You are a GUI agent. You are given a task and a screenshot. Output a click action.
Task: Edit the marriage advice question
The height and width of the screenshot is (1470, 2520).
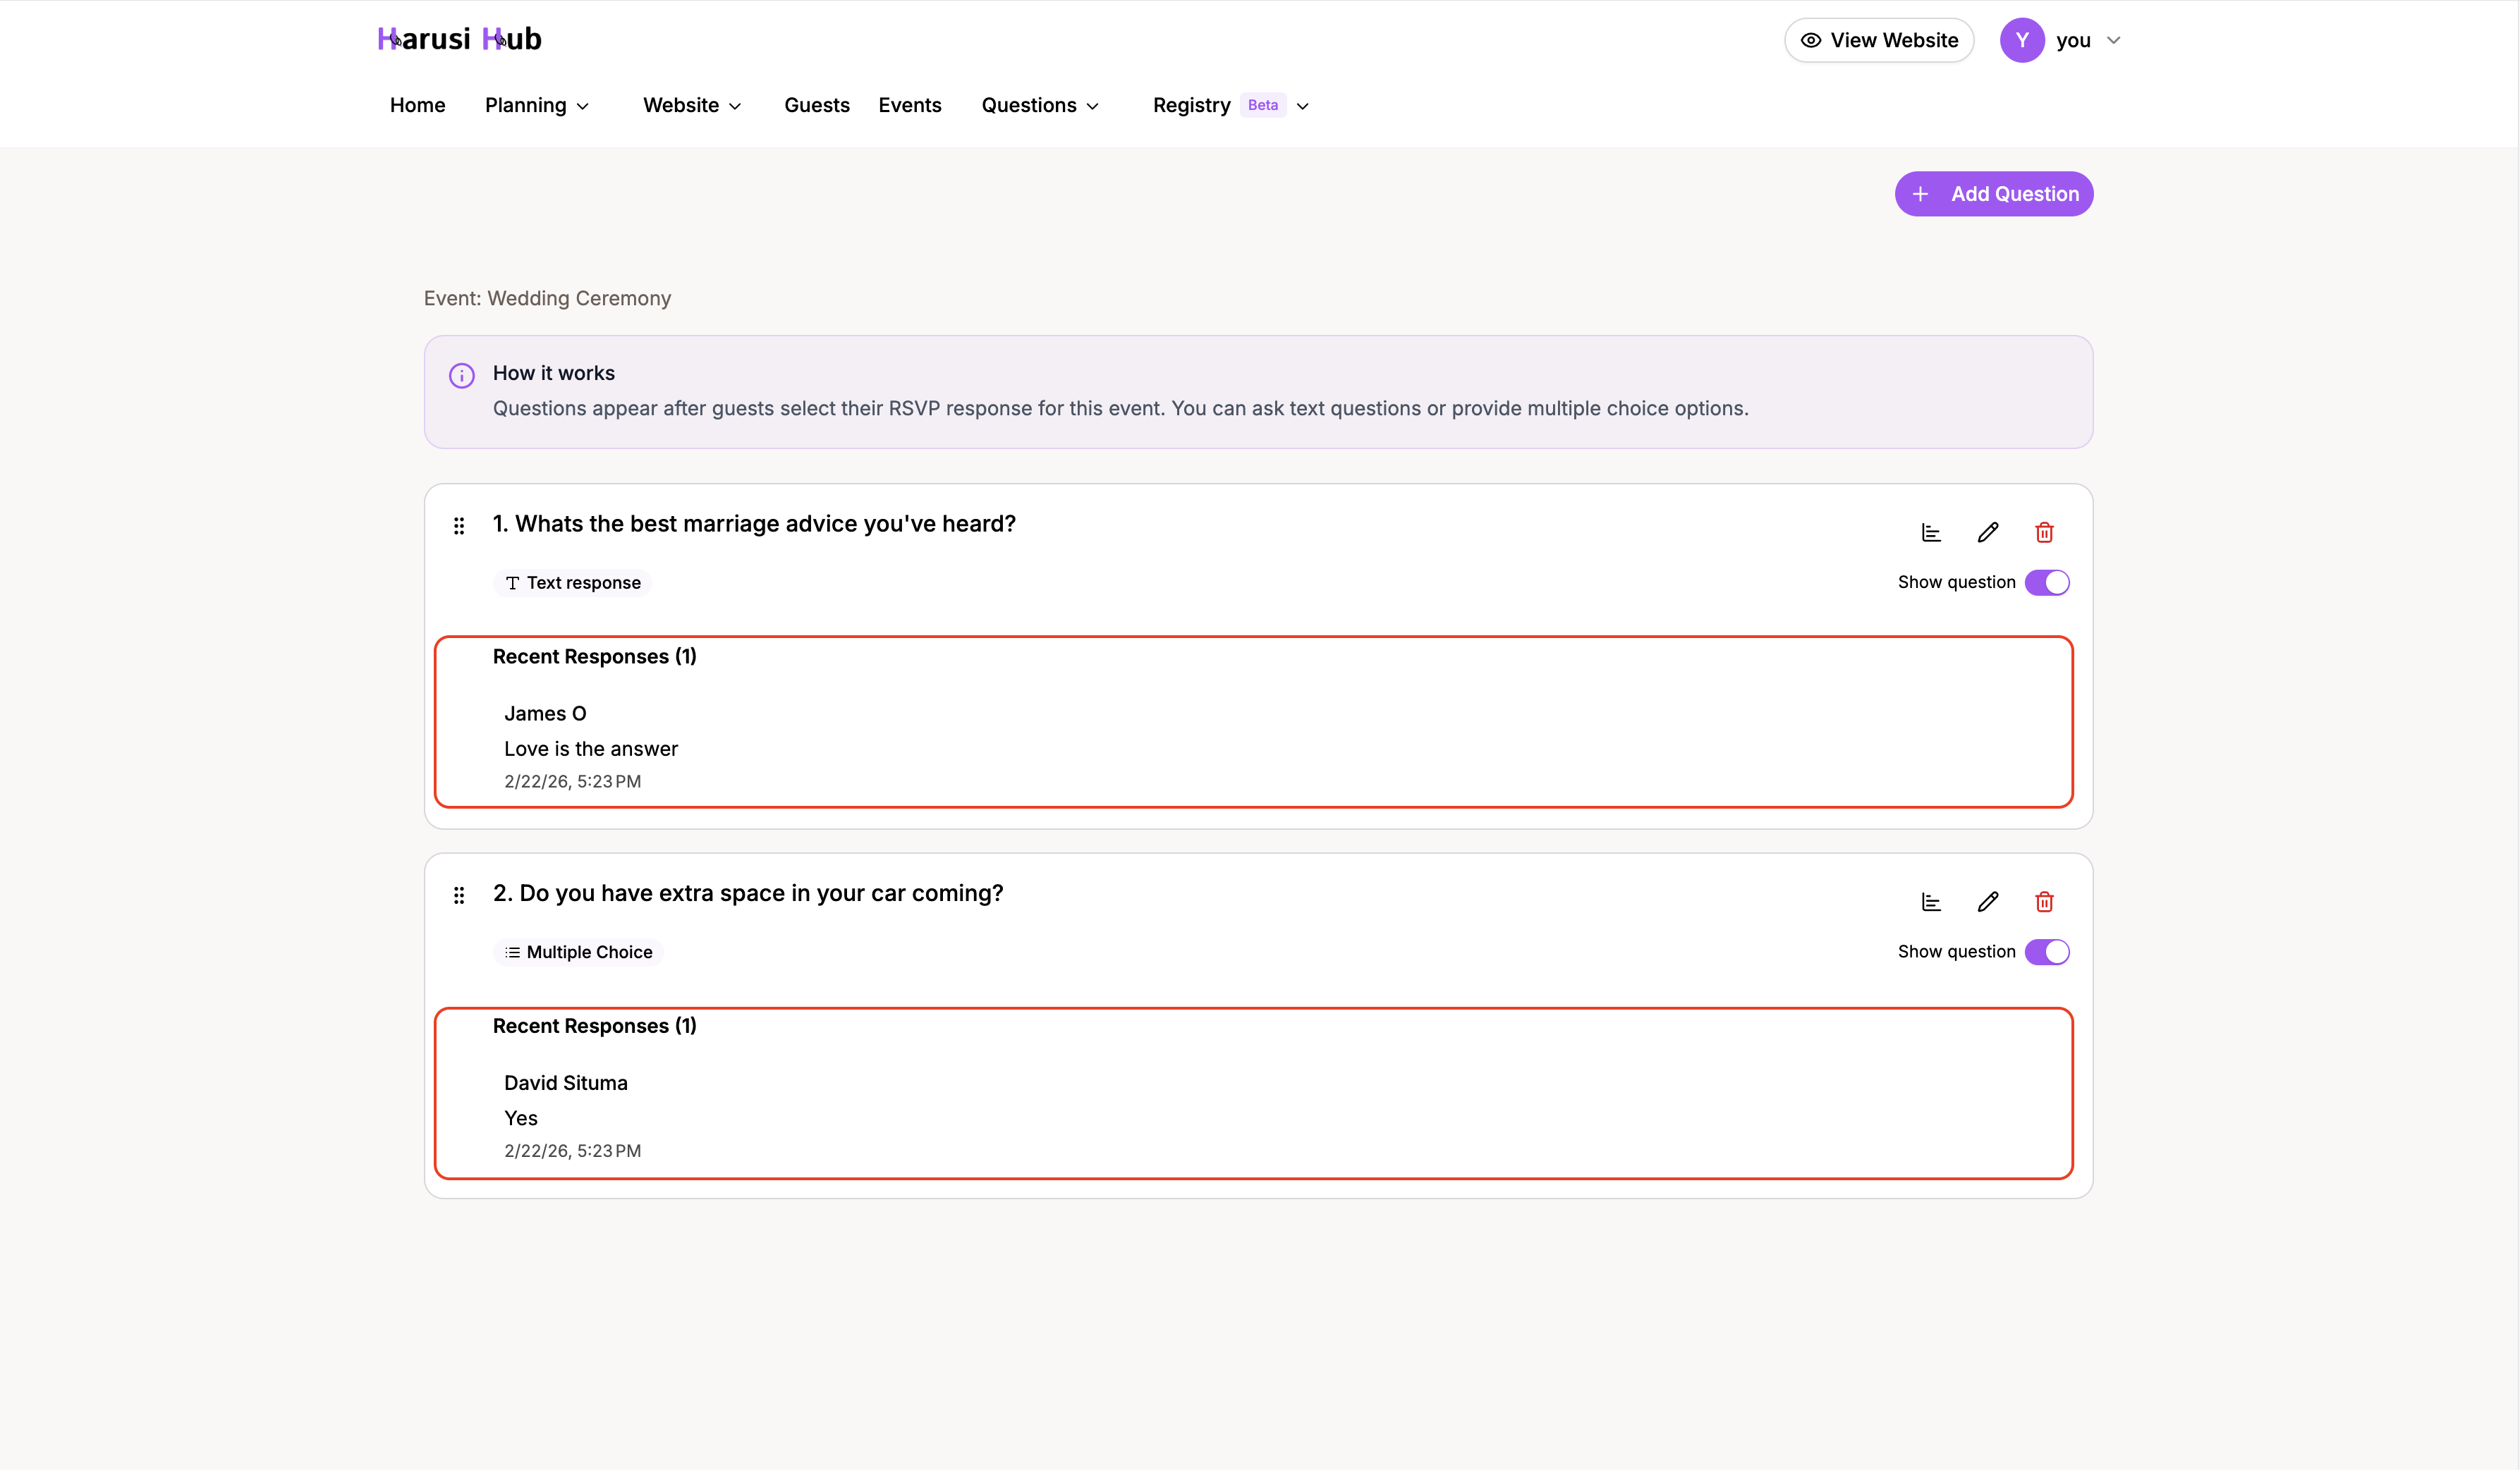click(1988, 532)
